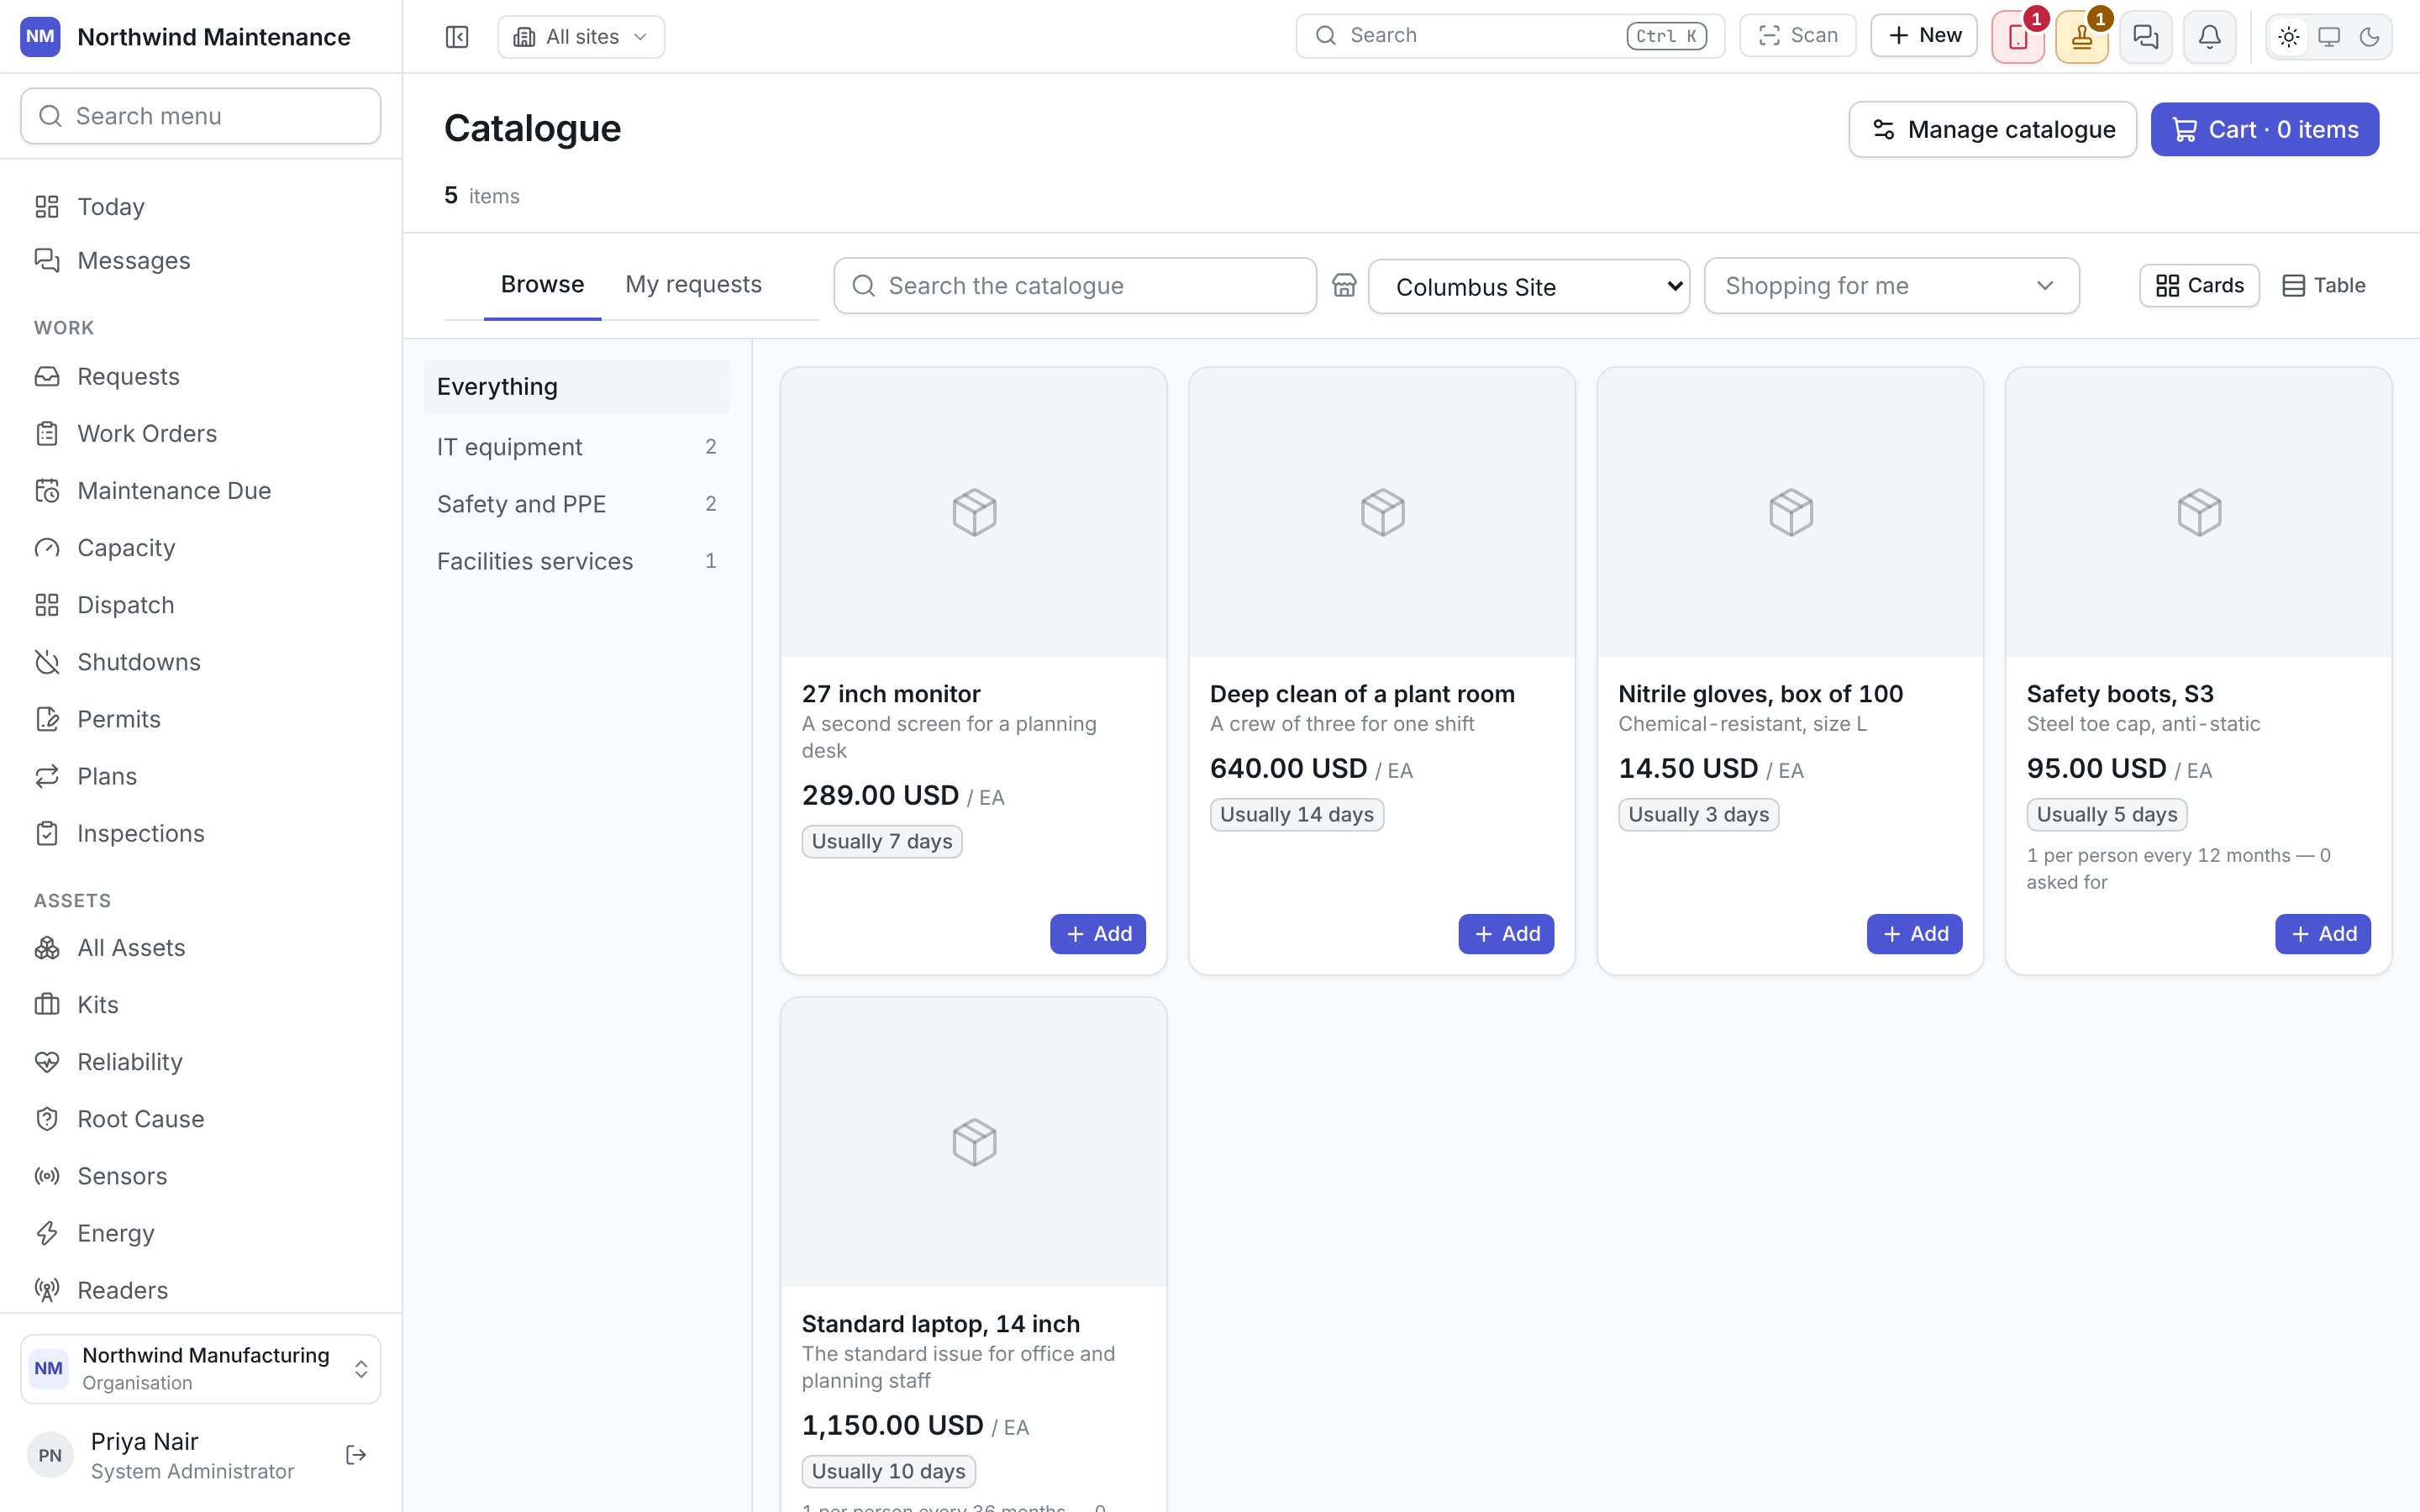Open Messages in the sidebar
The width and height of the screenshot is (2420, 1512).
click(x=201, y=261)
